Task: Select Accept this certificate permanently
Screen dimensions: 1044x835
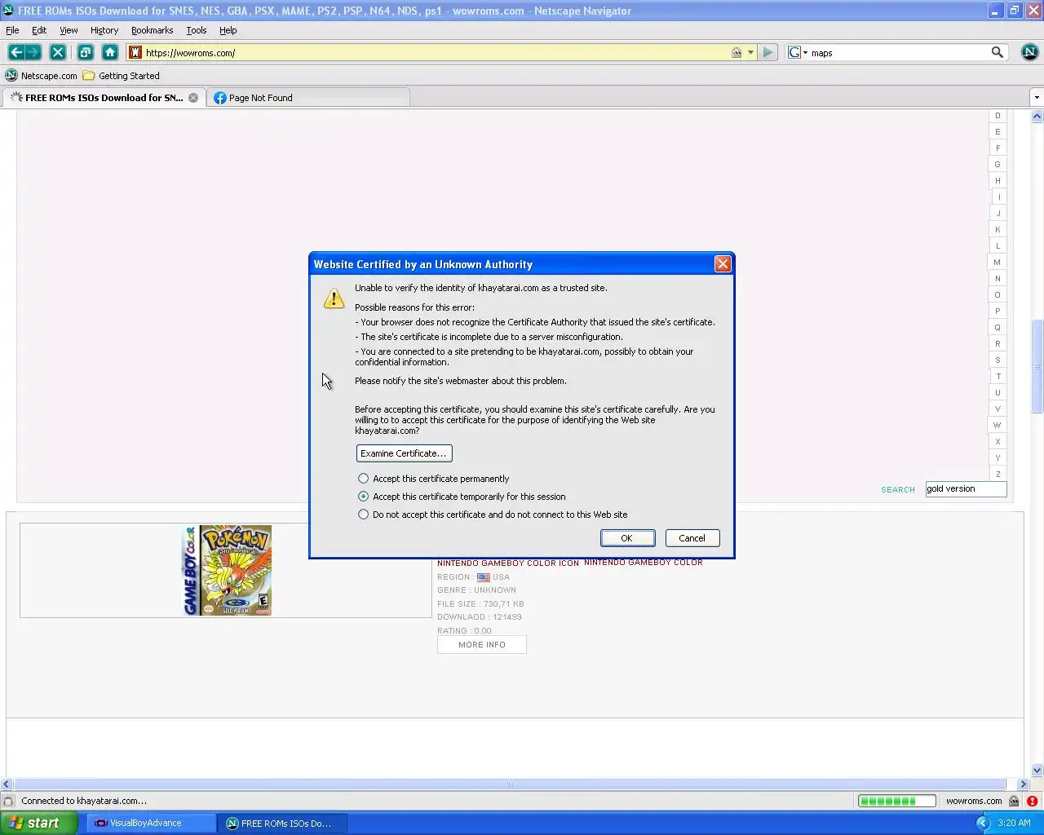Action: pyautogui.click(x=363, y=479)
